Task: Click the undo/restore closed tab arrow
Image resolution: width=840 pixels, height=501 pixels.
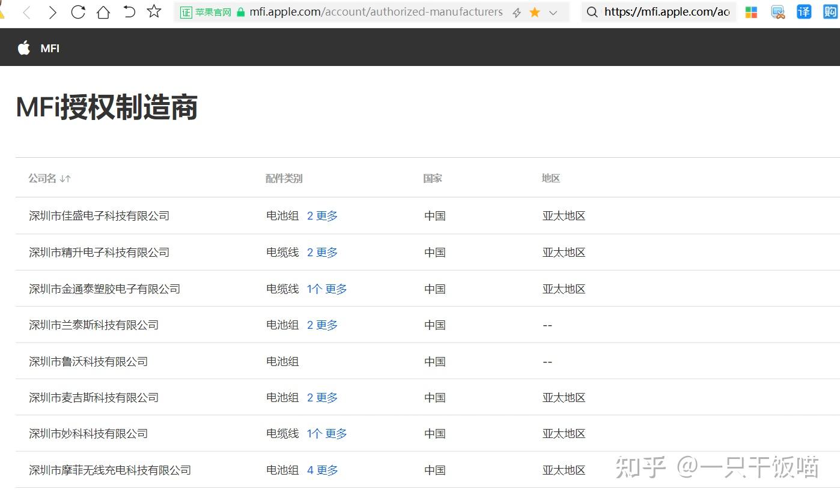Action: pos(129,11)
